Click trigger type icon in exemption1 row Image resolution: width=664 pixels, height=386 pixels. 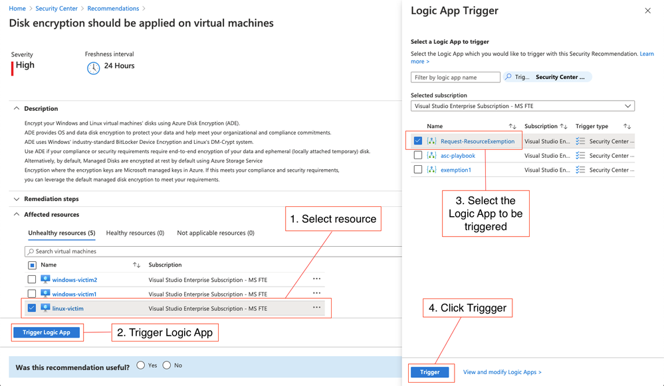click(580, 170)
